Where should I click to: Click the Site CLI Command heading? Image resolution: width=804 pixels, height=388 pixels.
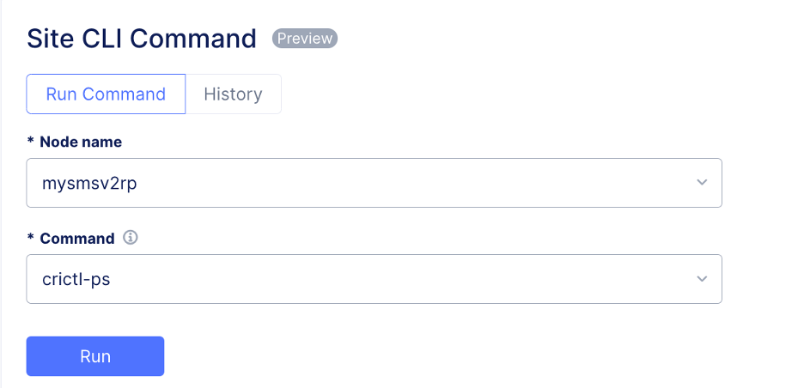click(x=142, y=39)
